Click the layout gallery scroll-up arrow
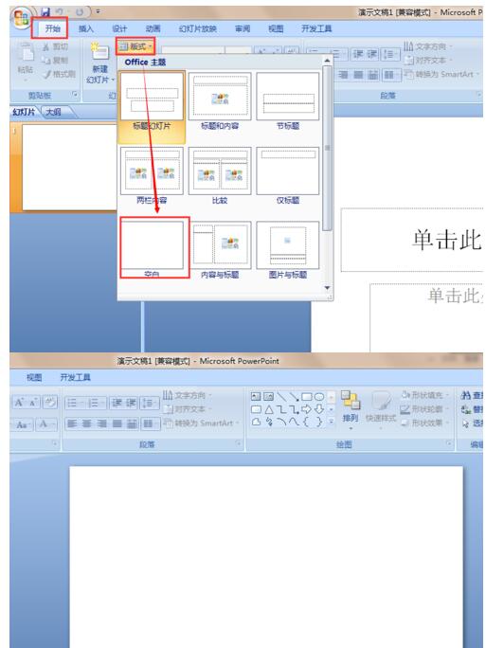Screen dimensions: 504x648 click(x=327, y=61)
